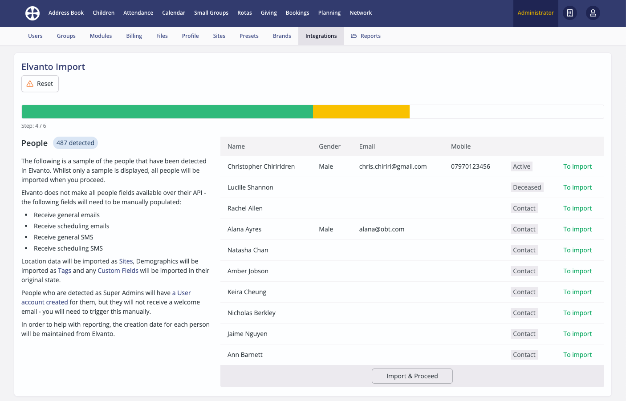
Task: Click chris.chiriri@gmail.com email cell
Action: pyautogui.click(x=393, y=166)
